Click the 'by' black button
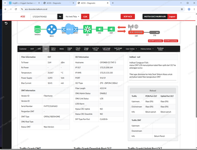This screenshot has width=197, height=150. coord(60,17)
